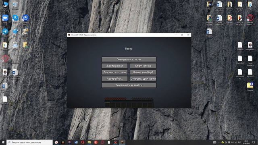Open Opera browser from the taskbar
This screenshot has width=258, height=145.
pos(83,142)
